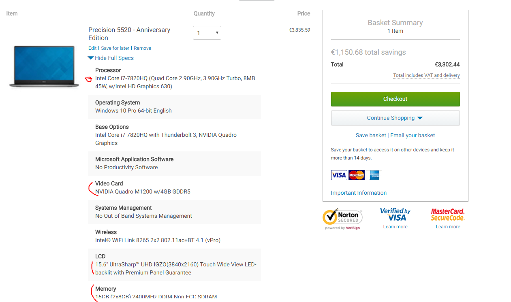Click the Edit link for the item
The width and height of the screenshot is (511, 302).
pos(92,48)
